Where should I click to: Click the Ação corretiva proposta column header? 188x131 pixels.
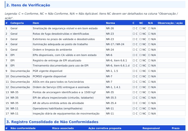105,128
